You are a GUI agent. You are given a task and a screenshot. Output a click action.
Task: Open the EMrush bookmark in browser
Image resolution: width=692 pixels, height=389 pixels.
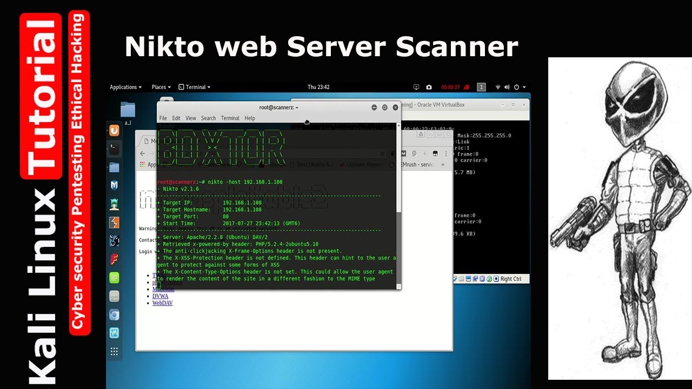[418, 164]
